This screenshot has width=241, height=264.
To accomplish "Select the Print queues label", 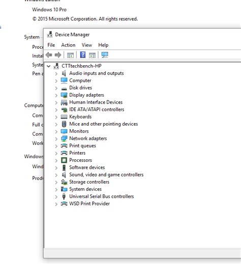I will coord(82,146).
